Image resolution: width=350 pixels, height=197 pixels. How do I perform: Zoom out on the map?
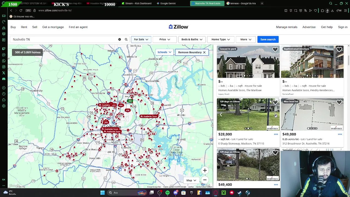click(x=205, y=180)
